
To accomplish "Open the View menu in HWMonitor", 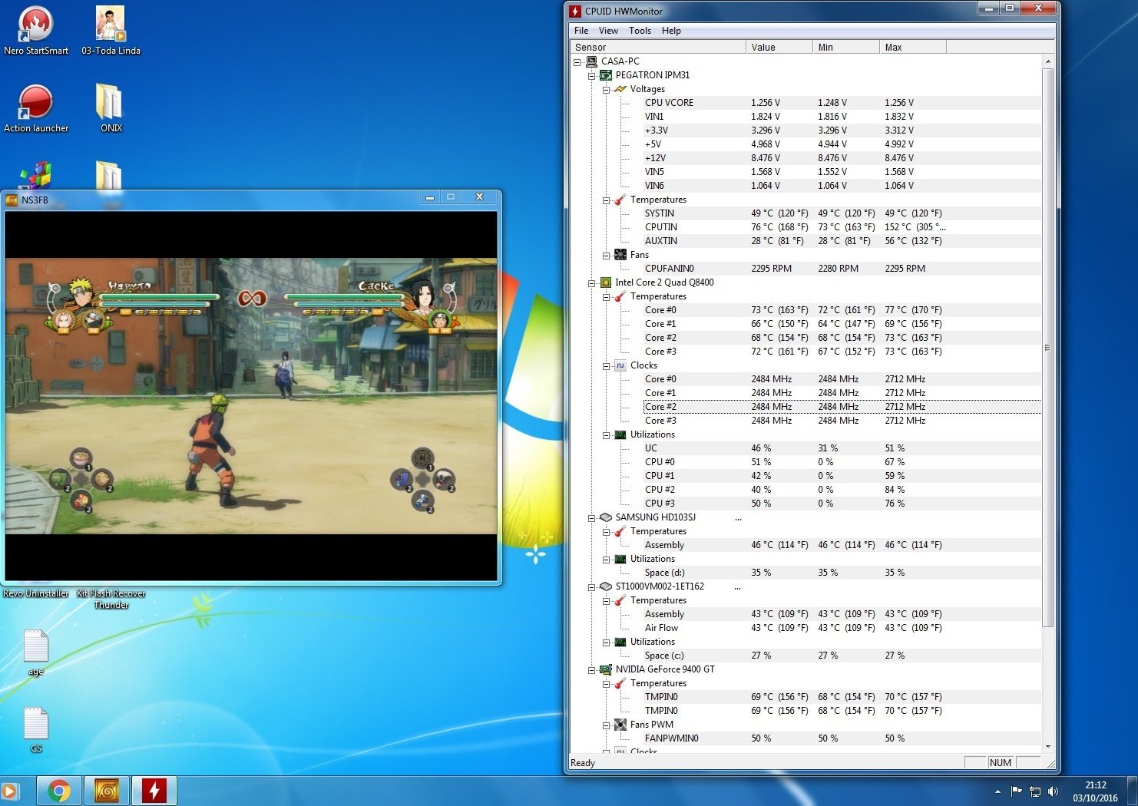I will tap(608, 31).
